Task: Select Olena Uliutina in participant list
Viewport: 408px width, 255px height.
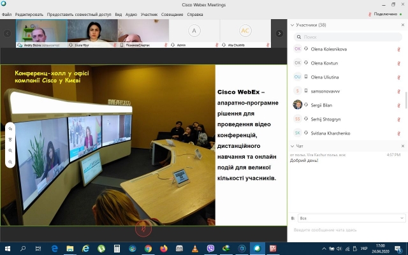Action: tap(347, 77)
